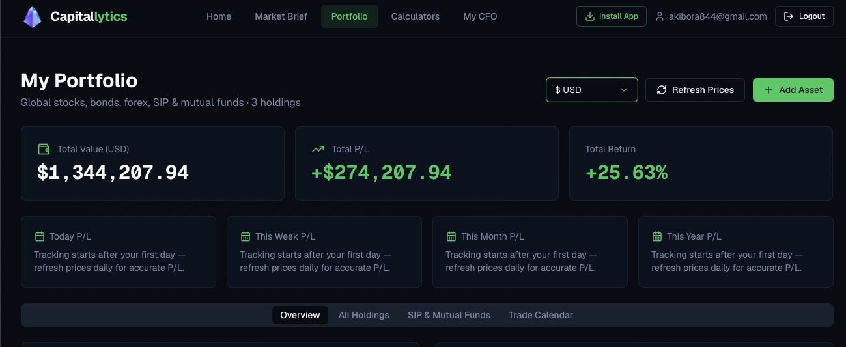Image resolution: width=846 pixels, height=347 pixels.
Task: Open the Calculators menu item
Action: point(416,16)
